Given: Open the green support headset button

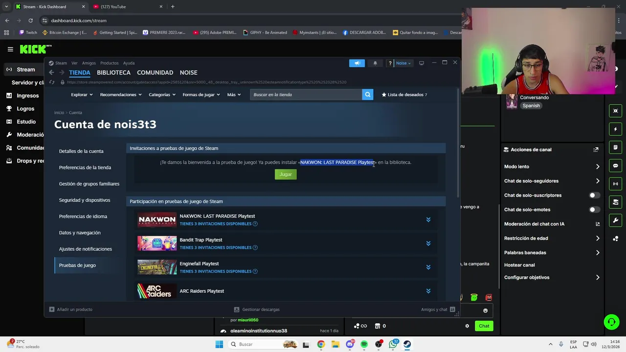Looking at the screenshot, I should 611,322.
